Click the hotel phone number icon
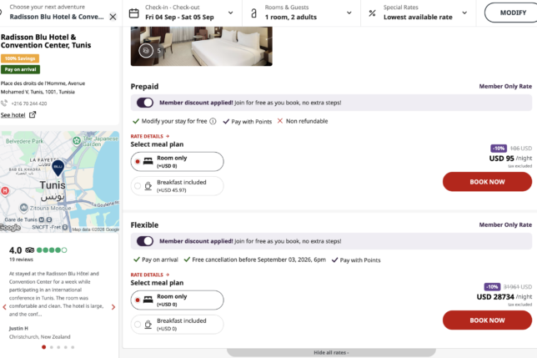Image resolution: width=537 pixels, height=358 pixels. coord(4,103)
